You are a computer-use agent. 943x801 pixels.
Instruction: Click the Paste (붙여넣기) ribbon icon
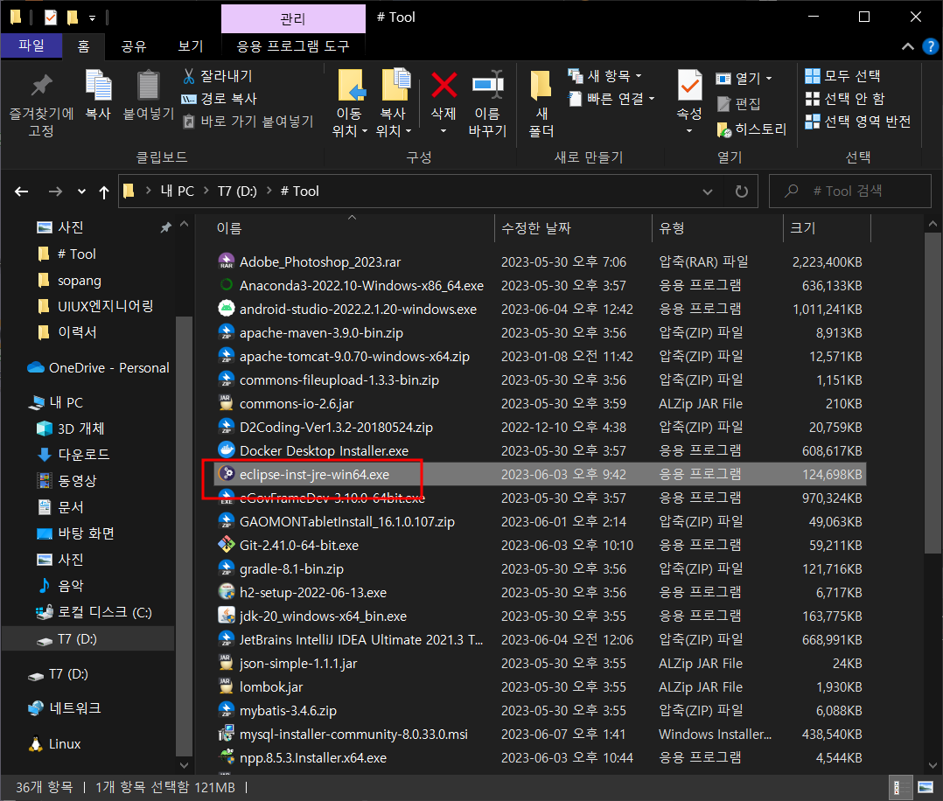[148, 86]
